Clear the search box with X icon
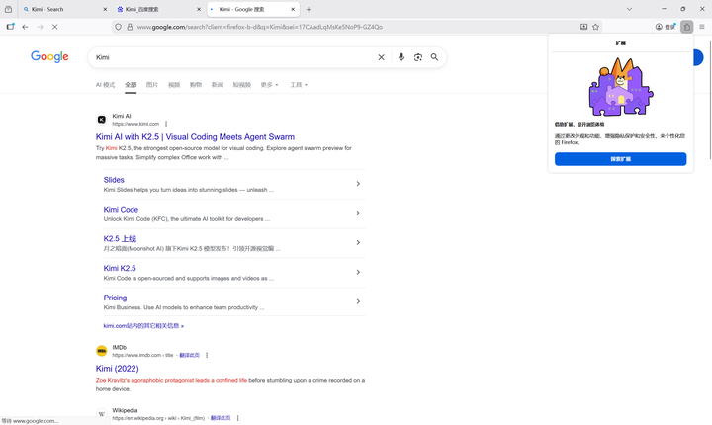 (x=381, y=57)
